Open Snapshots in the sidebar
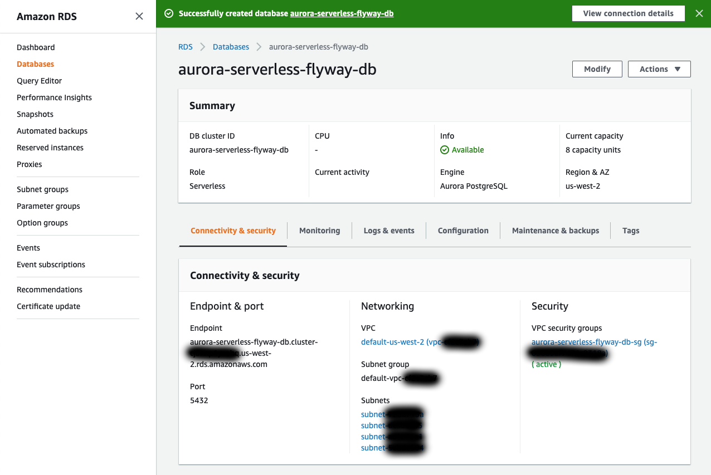This screenshot has width=711, height=475. [x=35, y=114]
